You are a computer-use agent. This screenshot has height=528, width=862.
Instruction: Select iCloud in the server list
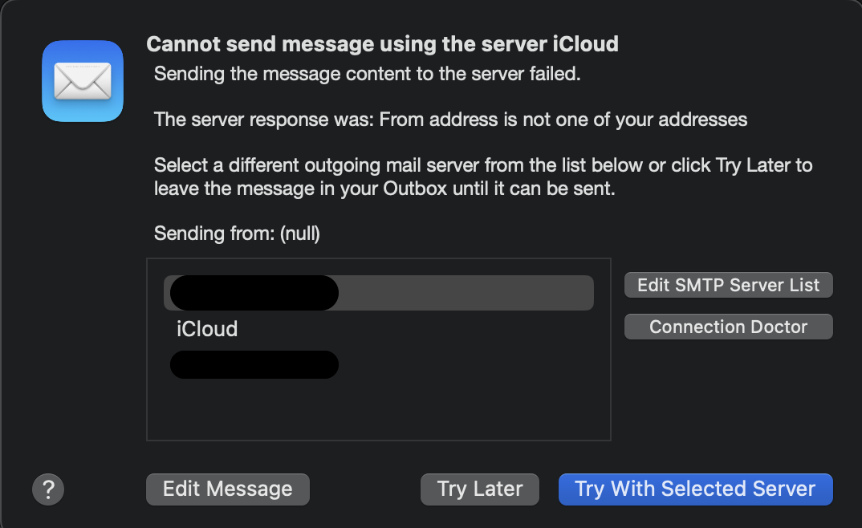(207, 329)
